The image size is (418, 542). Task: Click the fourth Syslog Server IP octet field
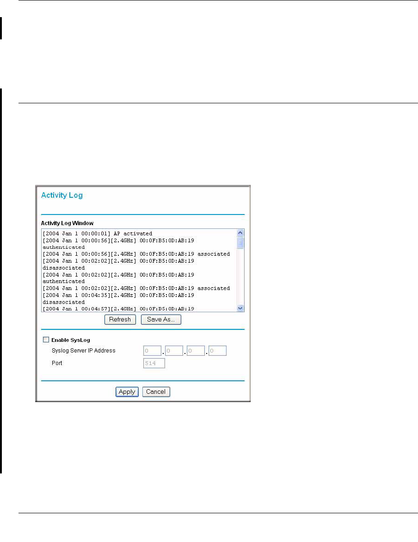point(217,351)
